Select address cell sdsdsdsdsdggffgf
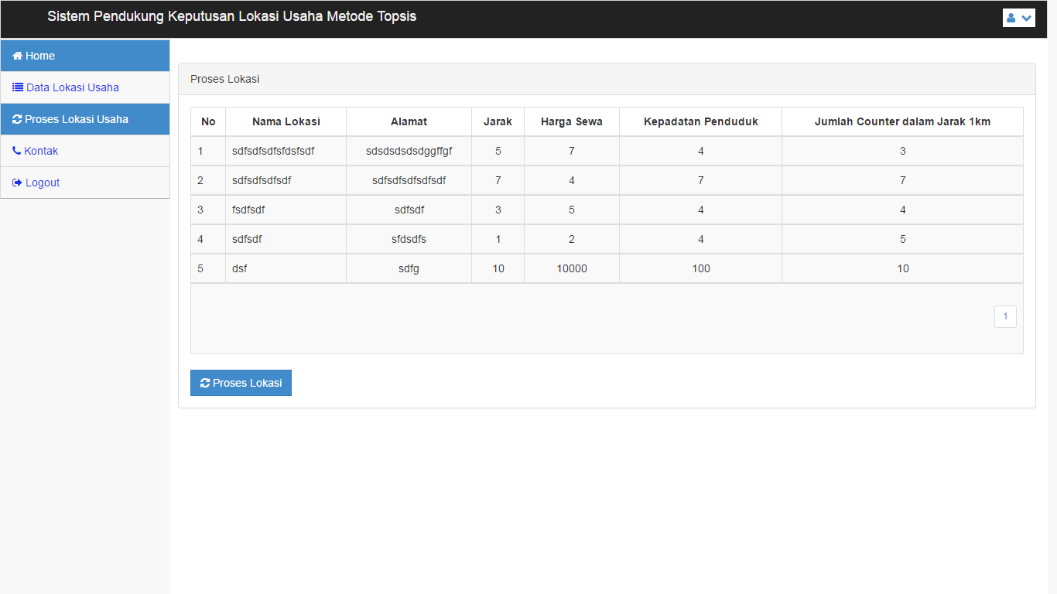The image size is (1057, 594). [409, 151]
